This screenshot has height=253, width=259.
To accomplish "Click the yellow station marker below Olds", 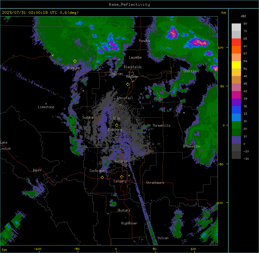I will [x=117, y=125].
